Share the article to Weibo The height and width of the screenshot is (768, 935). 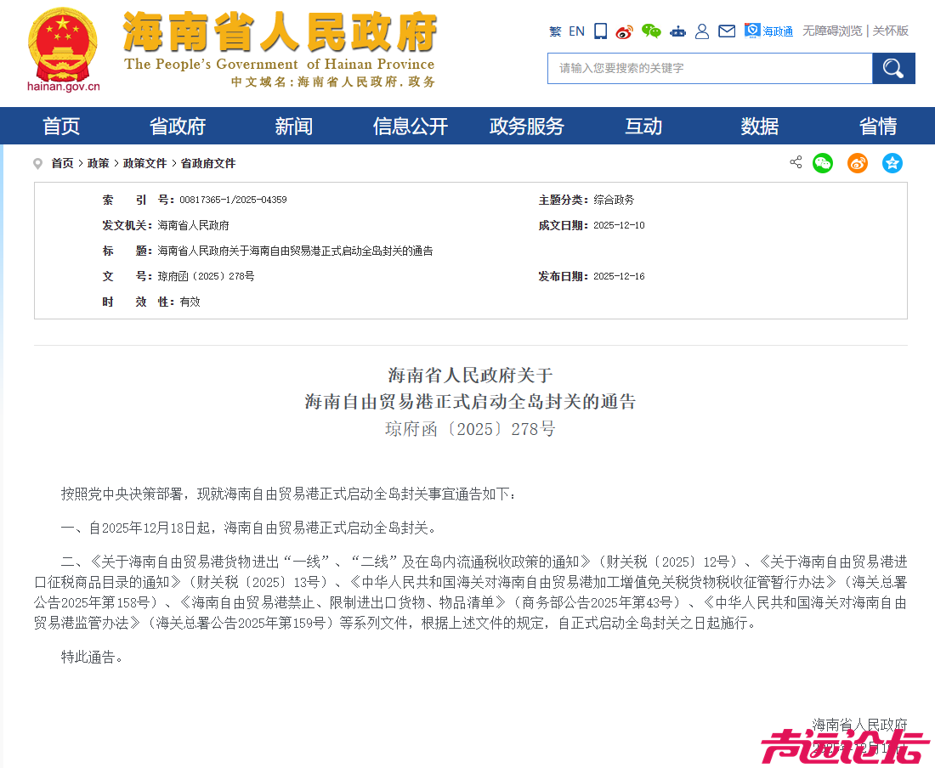coord(858,163)
